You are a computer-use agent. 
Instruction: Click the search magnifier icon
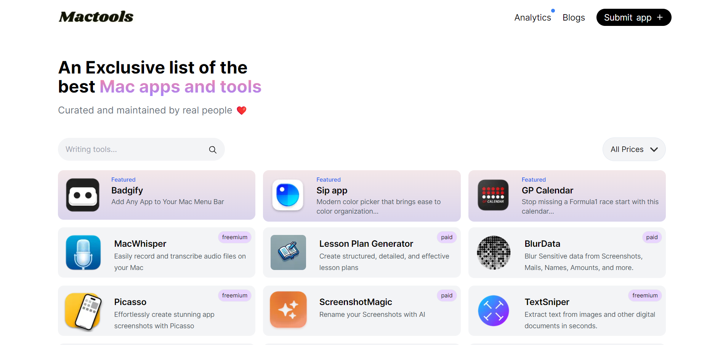pos(213,150)
